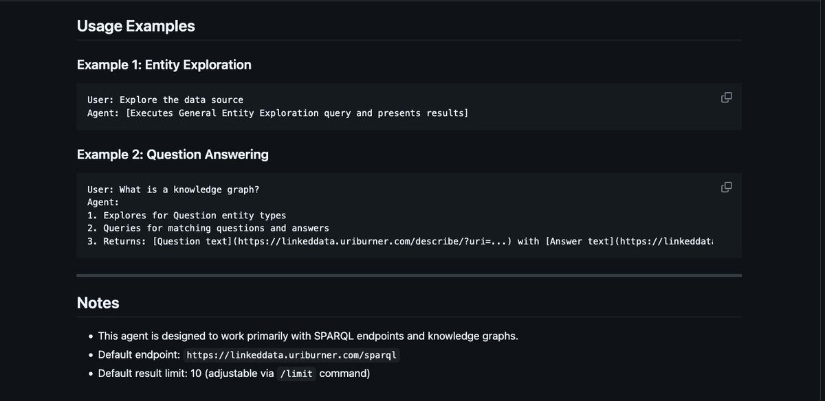Click the bullet about SPARQL endpoints and knowledge graphs

308,336
